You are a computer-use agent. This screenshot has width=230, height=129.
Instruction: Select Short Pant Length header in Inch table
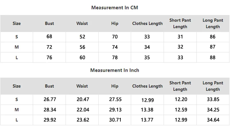click(x=180, y=86)
